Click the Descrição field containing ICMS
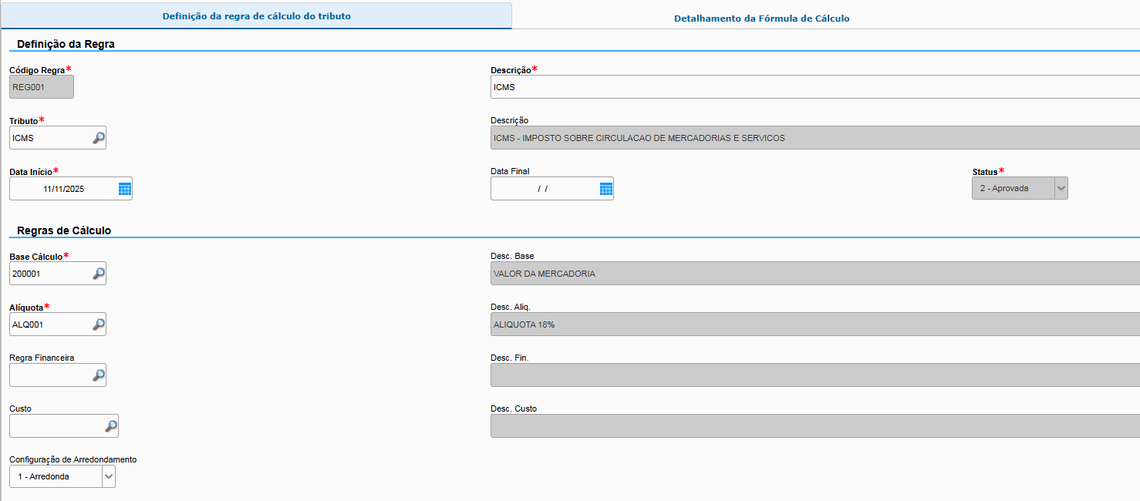Viewport: 1140px width, 501px height. [x=815, y=87]
